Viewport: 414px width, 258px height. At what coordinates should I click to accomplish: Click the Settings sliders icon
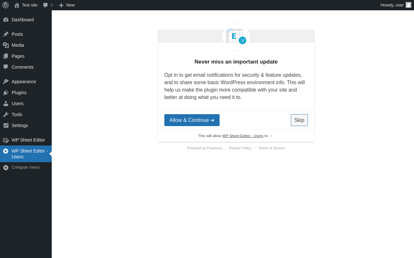point(6,125)
